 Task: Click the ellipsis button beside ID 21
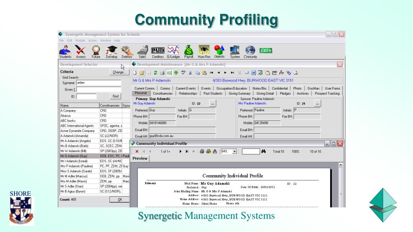click(x=317, y=104)
